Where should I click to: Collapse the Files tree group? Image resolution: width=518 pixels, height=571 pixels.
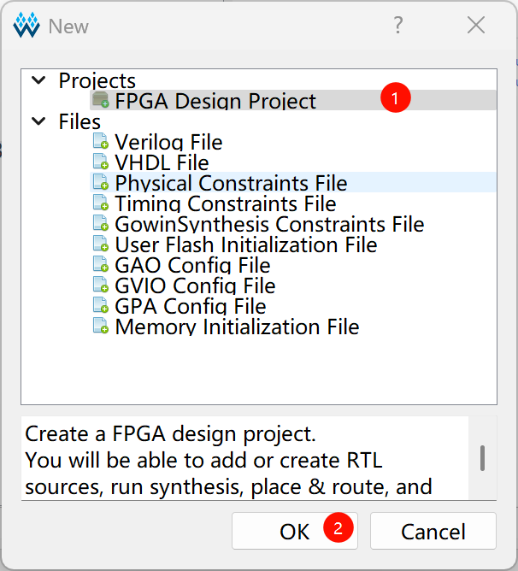38,121
